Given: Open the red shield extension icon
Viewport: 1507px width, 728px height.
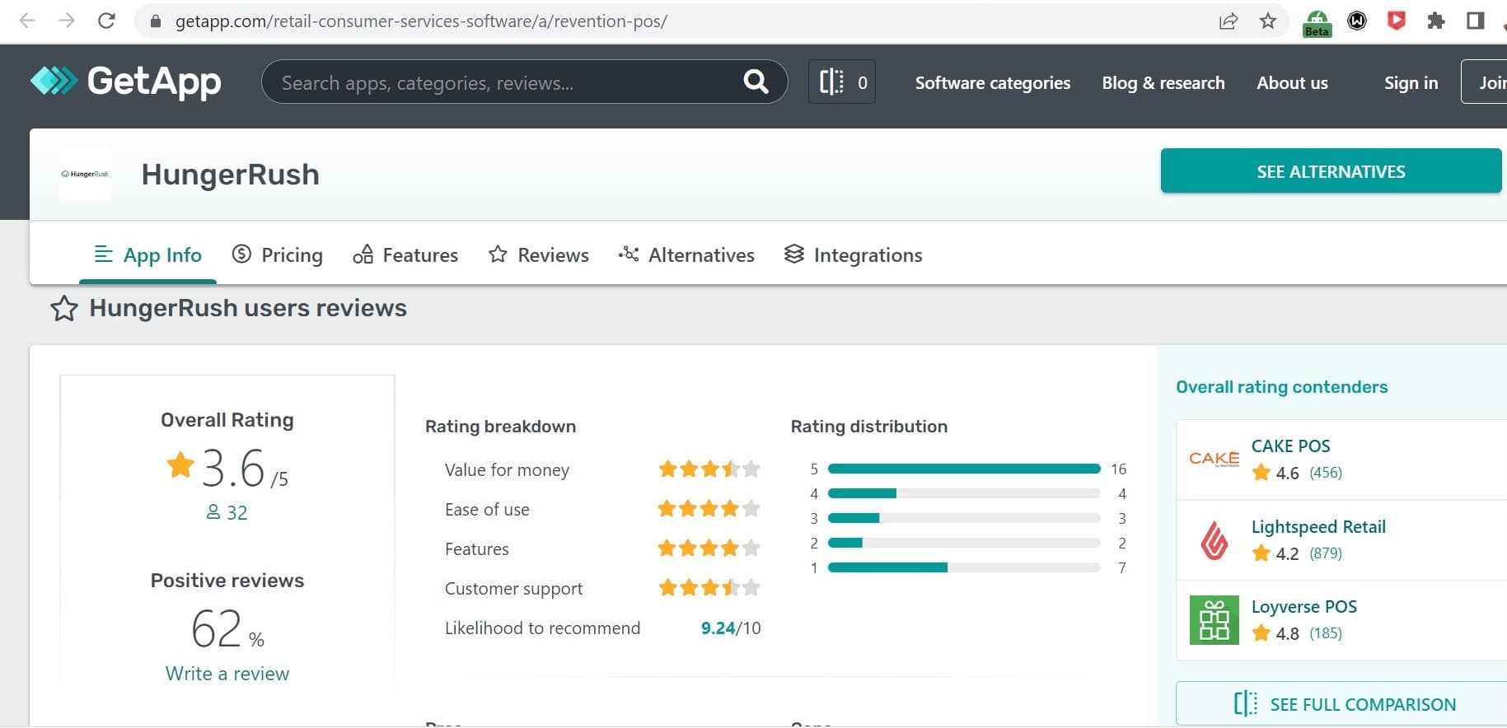Looking at the screenshot, I should click(x=1396, y=21).
